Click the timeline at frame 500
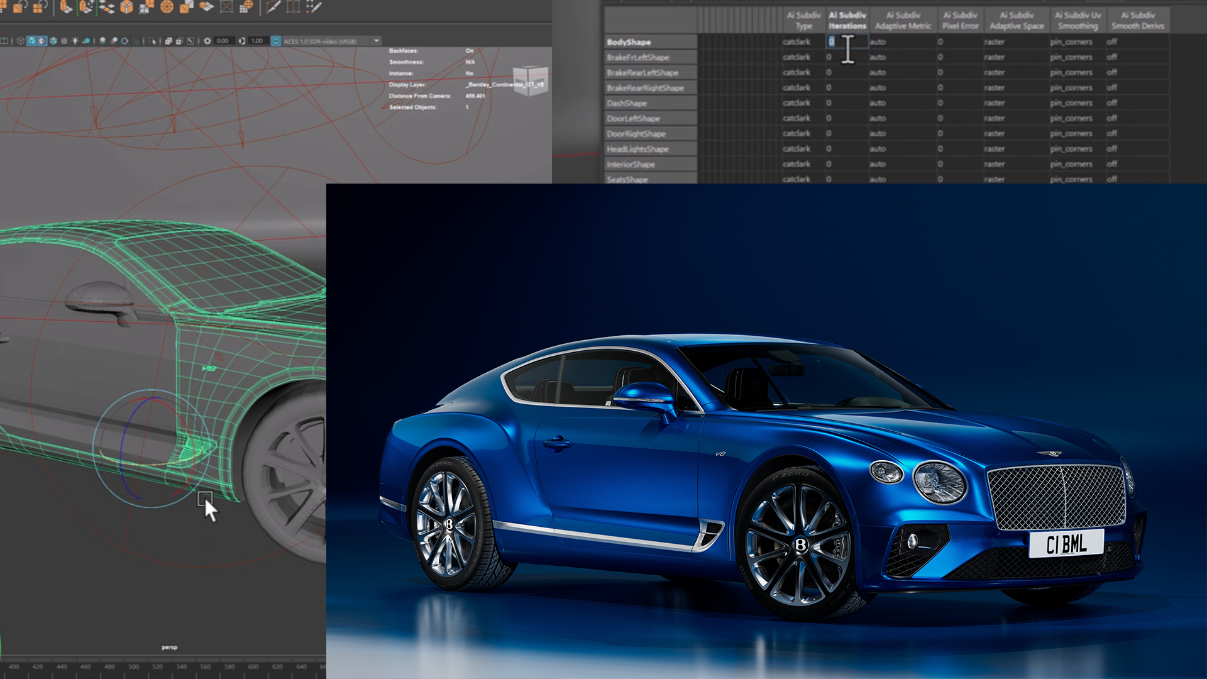Image resolution: width=1207 pixels, height=679 pixels. point(134,666)
